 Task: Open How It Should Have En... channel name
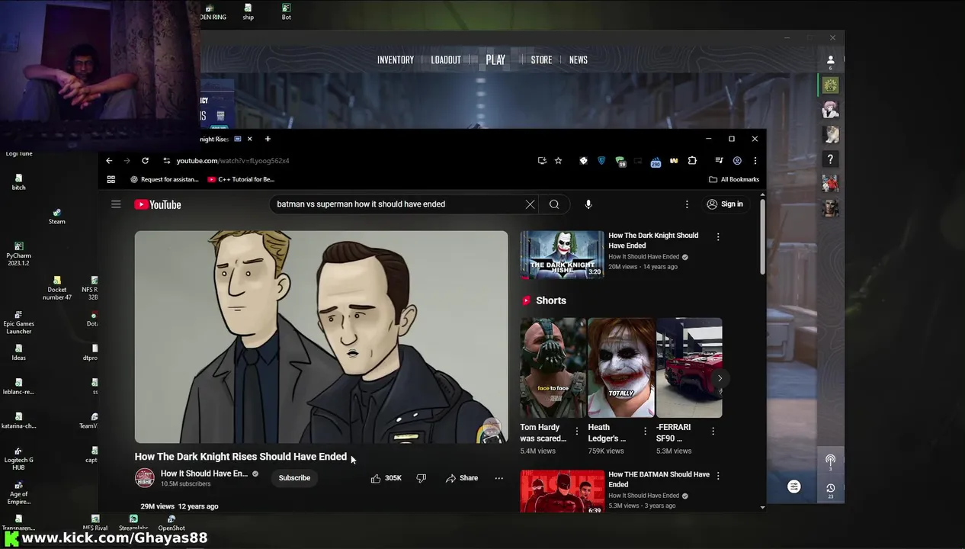[204, 474]
